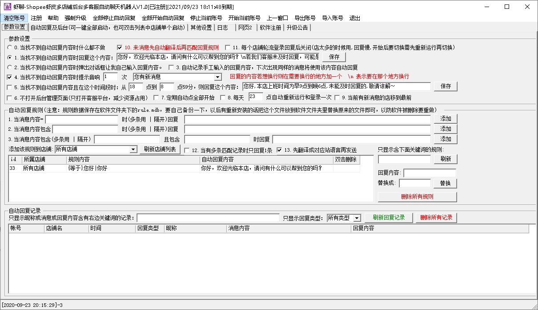Image resolution: width=538 pixels, height=310 pixels.
Task: Uncheck option 10 自动翻译后再匹配
Action: (120, 47)
